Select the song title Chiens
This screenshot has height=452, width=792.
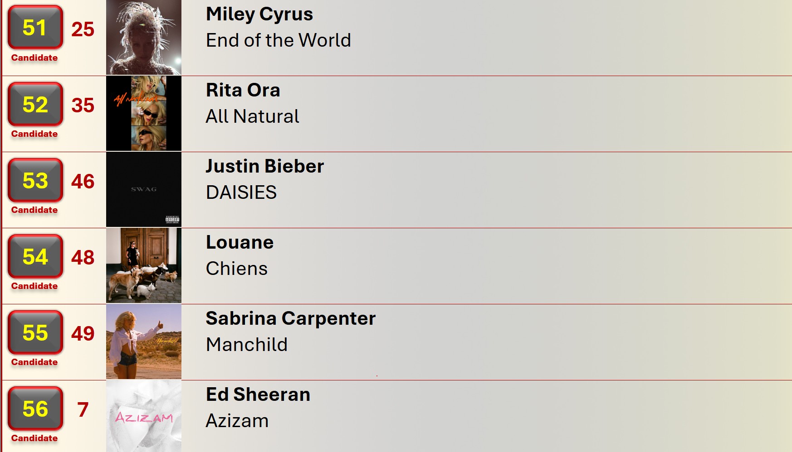point(236,269)
